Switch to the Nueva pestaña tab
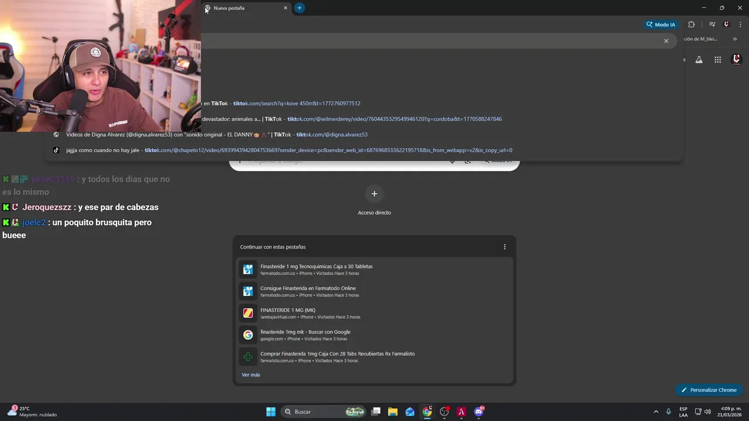Screen dimensions: 749x421 pyautogui.click(x=246, y=8)
